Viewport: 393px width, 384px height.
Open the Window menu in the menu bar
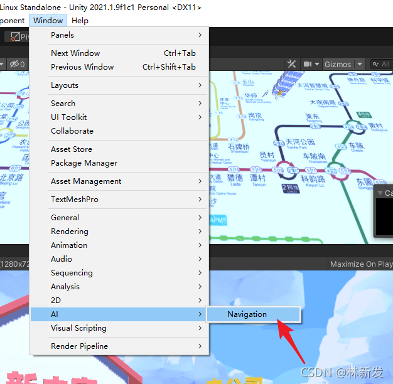48,21
